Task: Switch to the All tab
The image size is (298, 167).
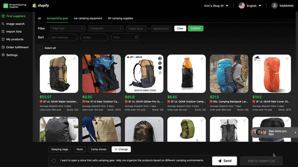Action: pos(39,18)
